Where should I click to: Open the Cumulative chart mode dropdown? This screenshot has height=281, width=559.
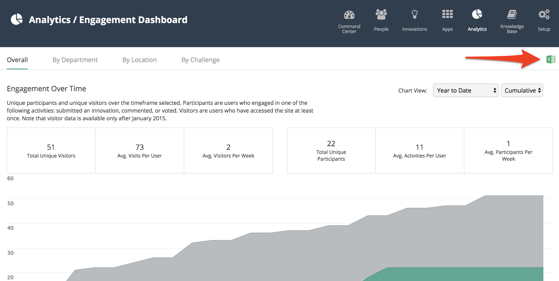tap(522, 90)
